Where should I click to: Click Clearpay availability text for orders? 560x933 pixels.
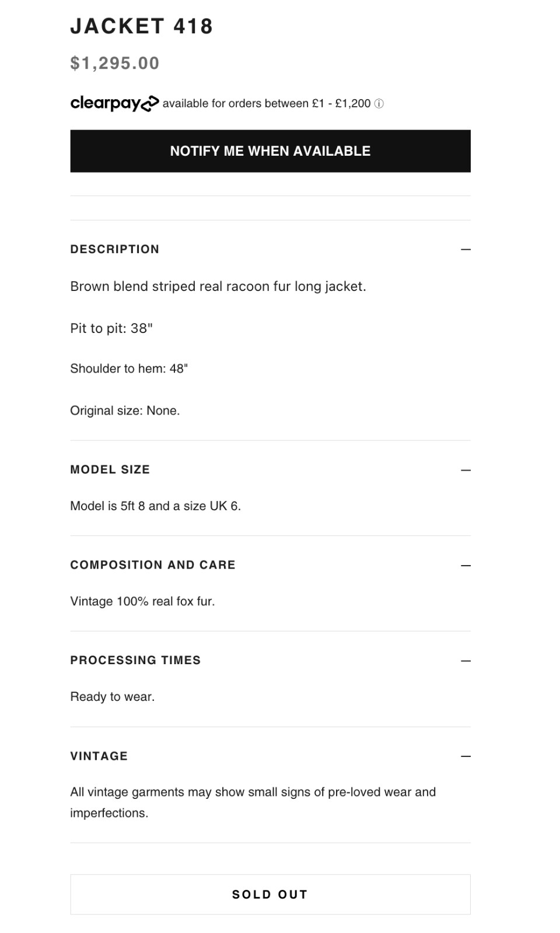(x=267, y=104)
